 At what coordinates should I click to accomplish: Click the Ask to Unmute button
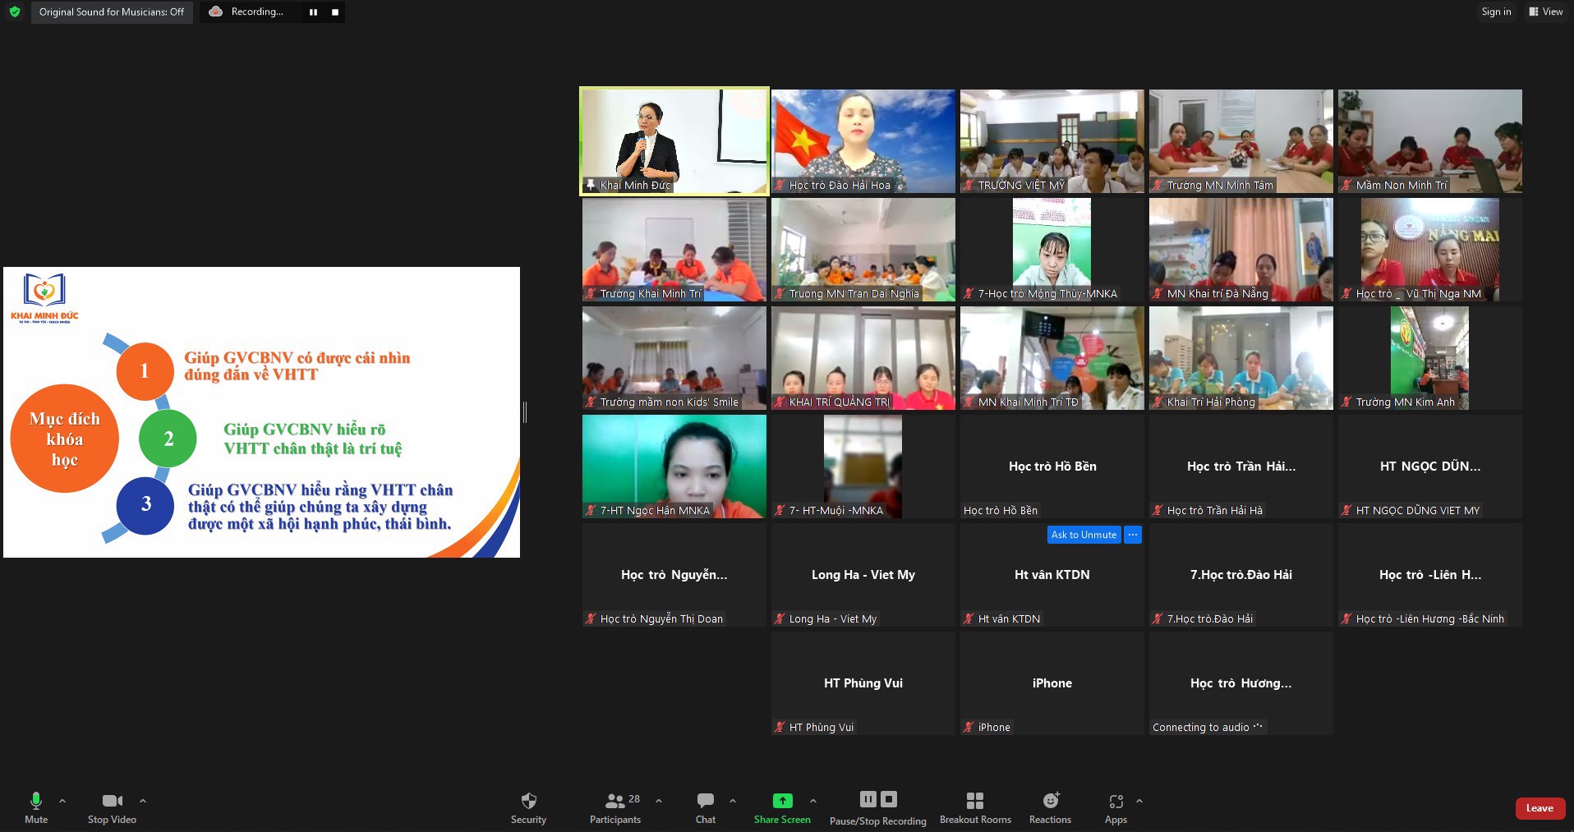pos(1084,535)
